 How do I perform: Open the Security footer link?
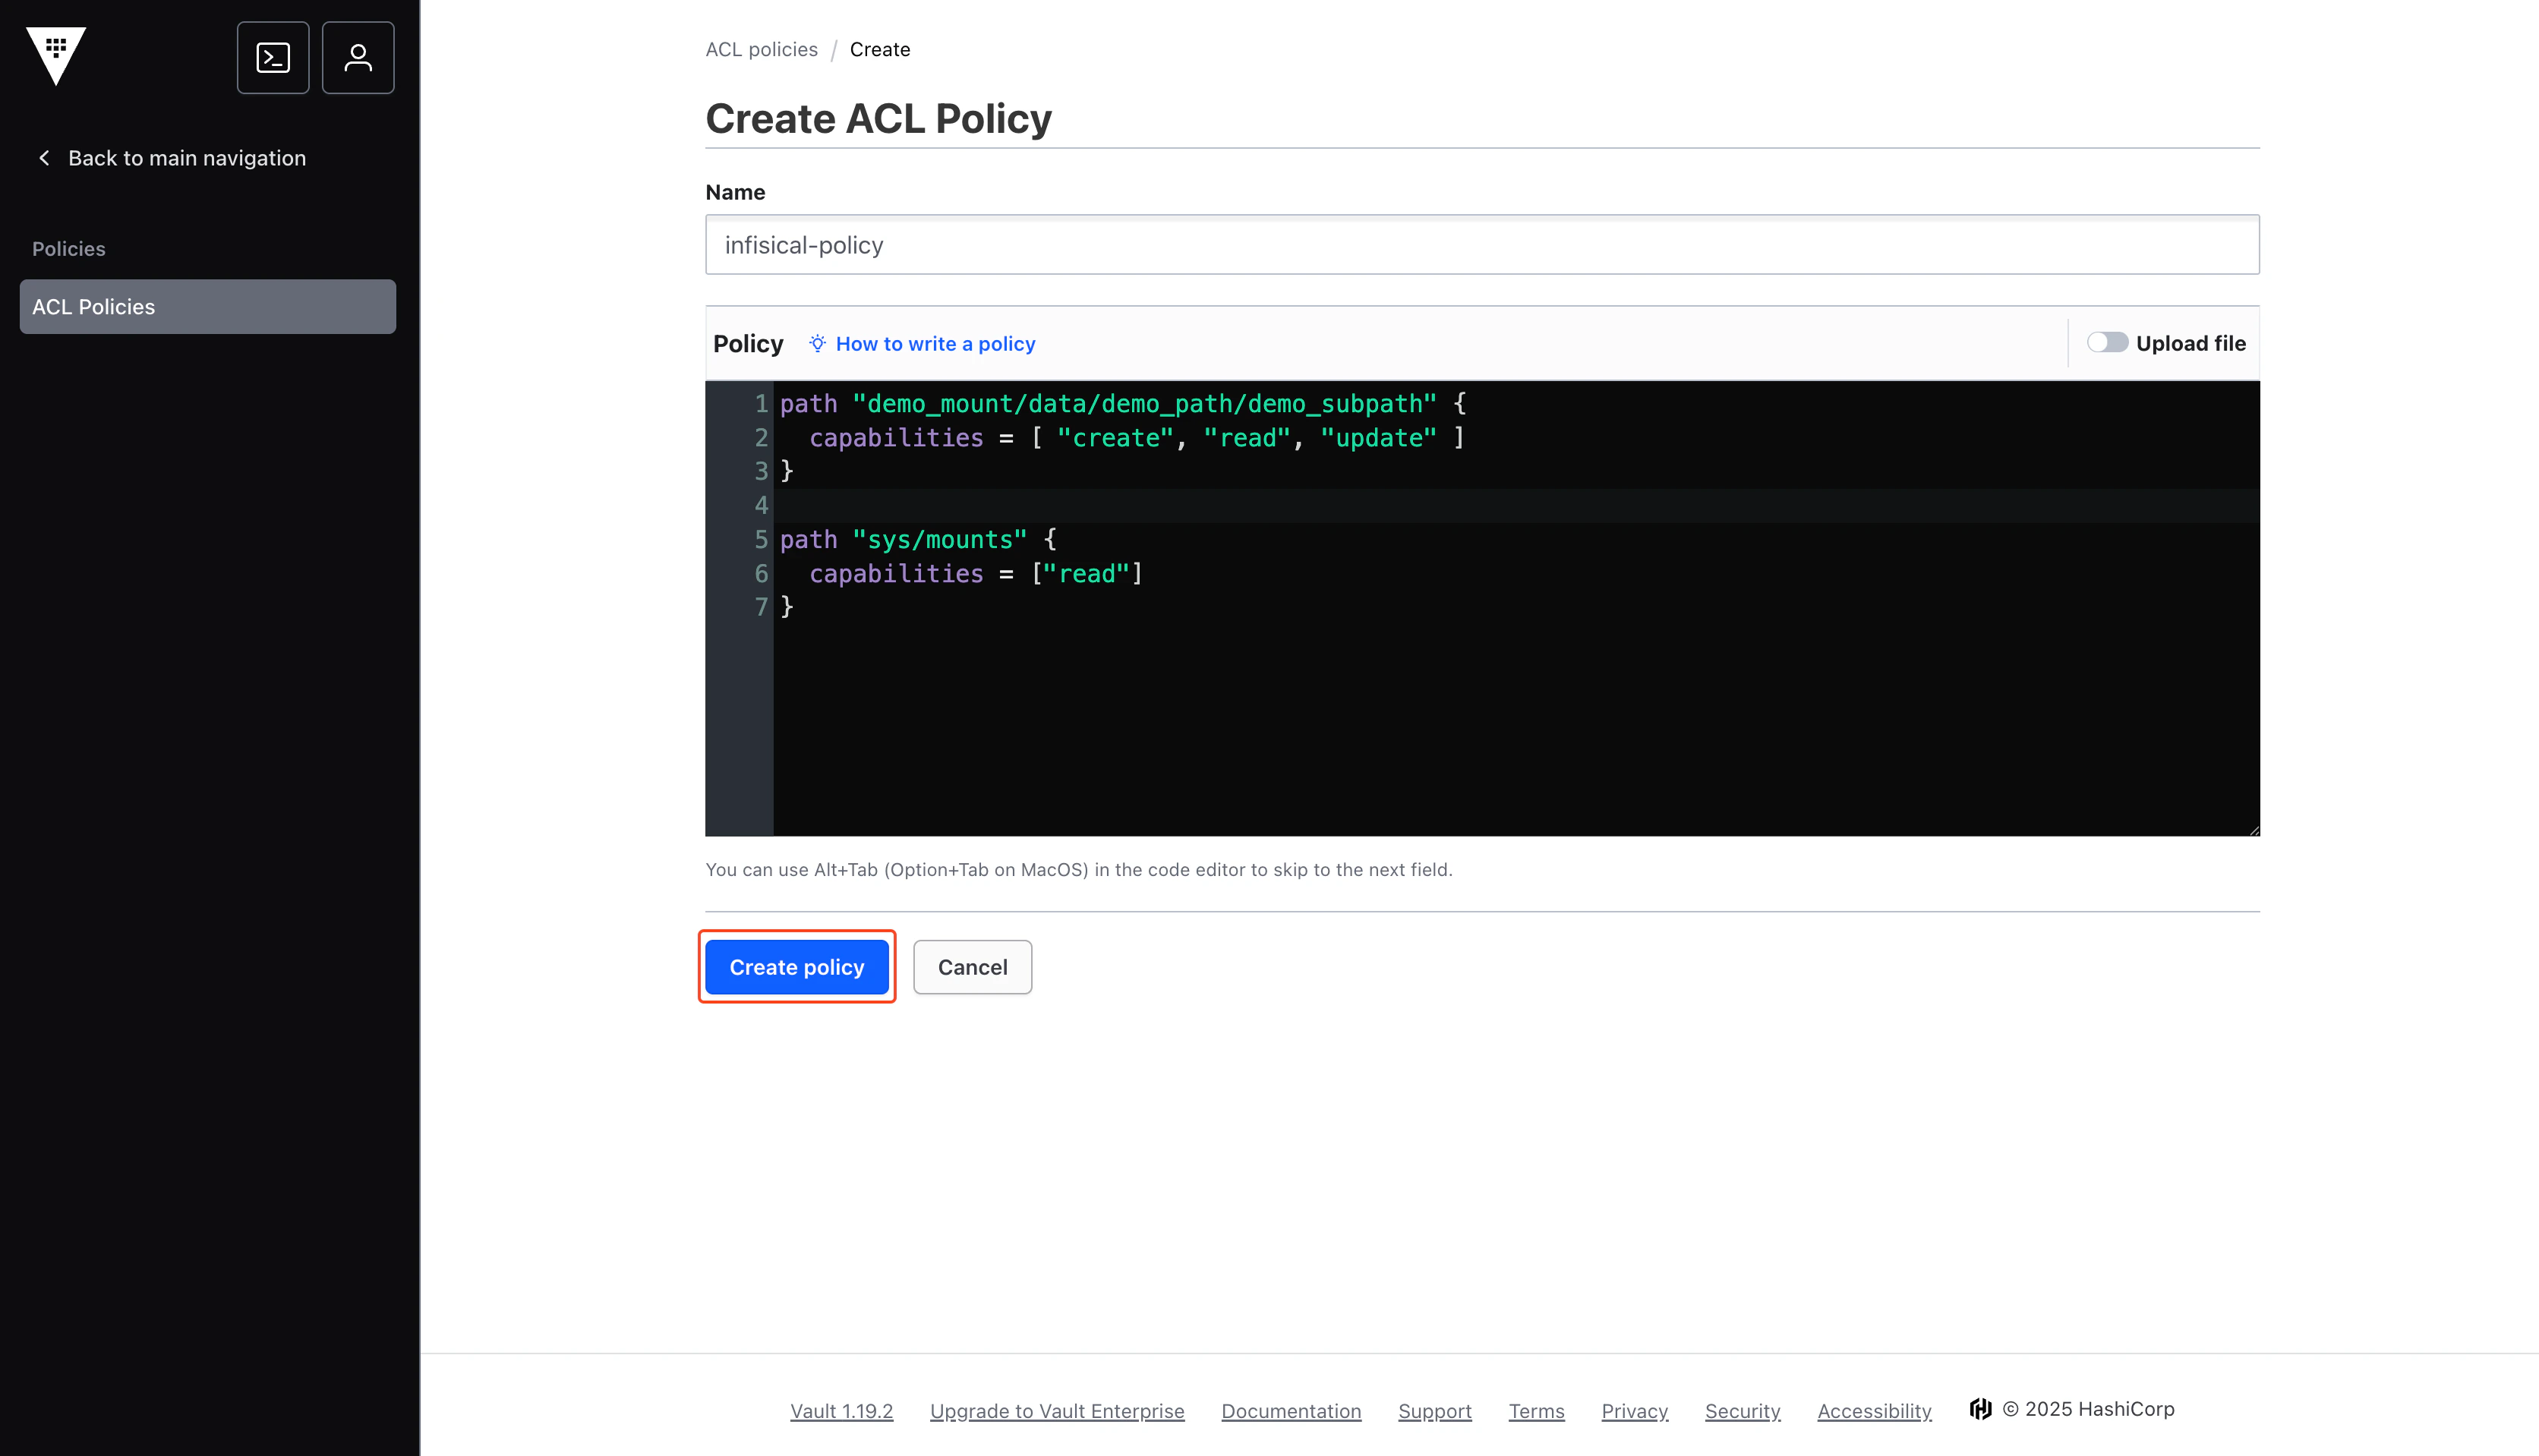pyautogui.click(x=1742, y=1411)
